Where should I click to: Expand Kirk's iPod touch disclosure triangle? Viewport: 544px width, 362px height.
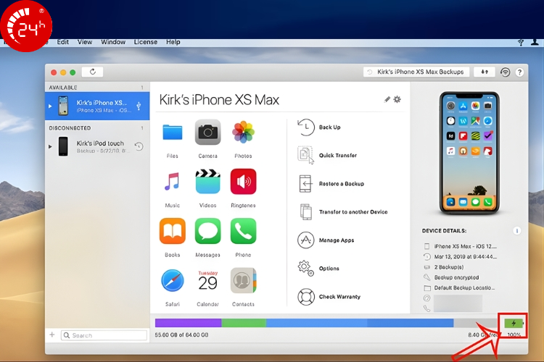point(50,146)
